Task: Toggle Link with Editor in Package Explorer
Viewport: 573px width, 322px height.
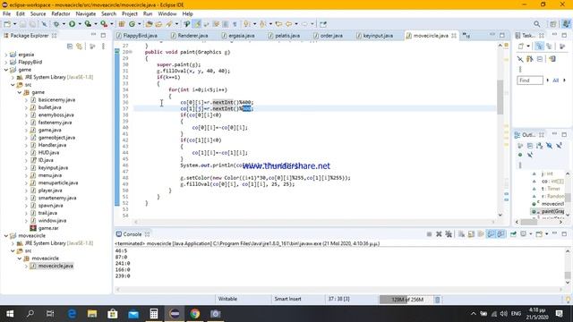Action: click(80, 47)
